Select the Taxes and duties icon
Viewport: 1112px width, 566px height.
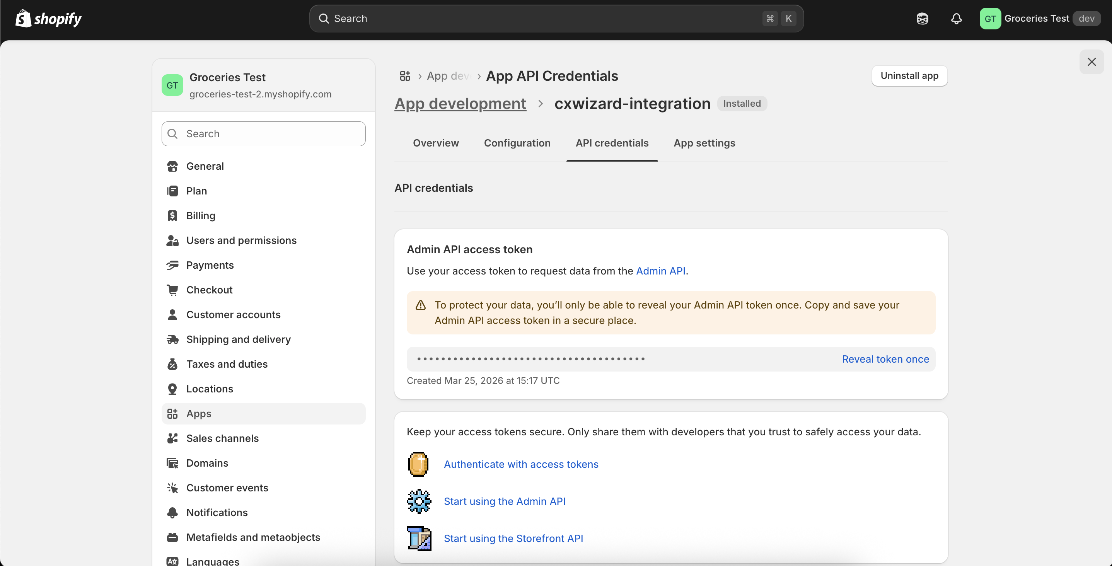(173, 364)
